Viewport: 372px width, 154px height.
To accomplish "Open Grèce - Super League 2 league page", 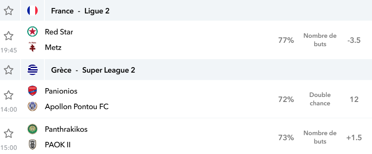I will [x=93, y=70].
